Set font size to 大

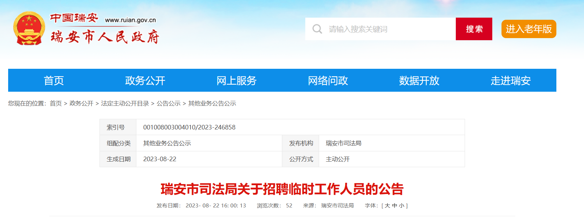pos(387,206)
